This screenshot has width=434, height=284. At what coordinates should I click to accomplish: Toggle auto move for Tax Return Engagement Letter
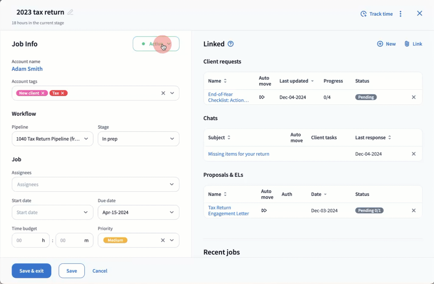[x=264, y=210]
